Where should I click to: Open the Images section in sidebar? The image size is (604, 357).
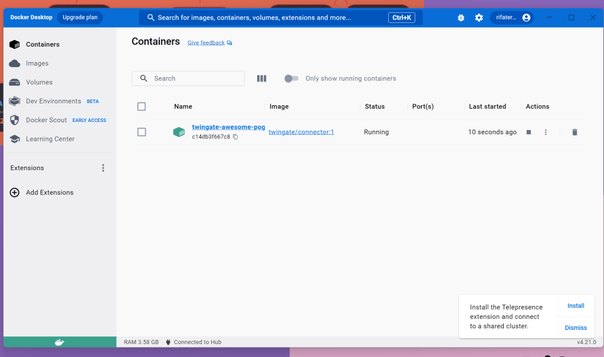37,63
